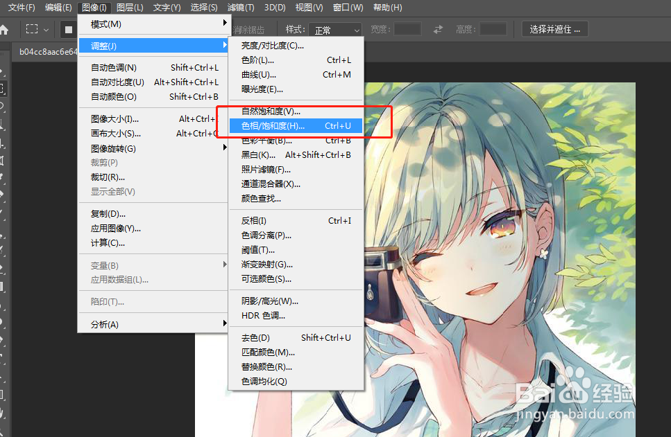Open 色相/饱和度(H) adjustment
The image size is (671, 437).
click(296, 125)
